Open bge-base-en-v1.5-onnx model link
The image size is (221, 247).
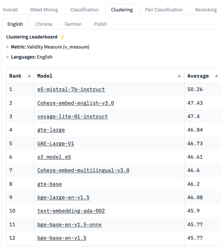point(69,225)
